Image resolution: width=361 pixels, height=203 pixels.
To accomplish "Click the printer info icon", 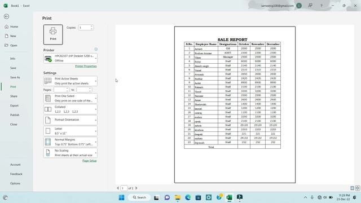I will (x=96, y=49).
